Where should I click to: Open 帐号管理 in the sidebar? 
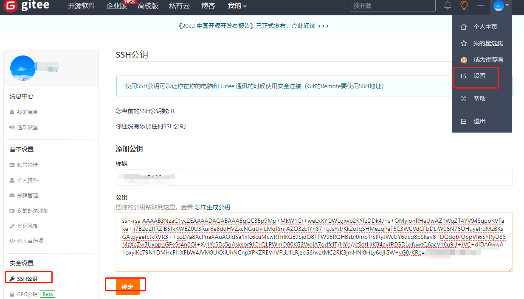[x=28, y=165]
